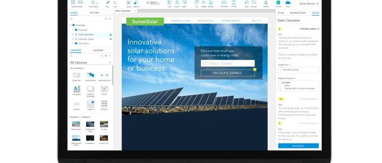Align widgets to Bottom
The width and height of the screenshot is (382, 163).
point(211,3)
